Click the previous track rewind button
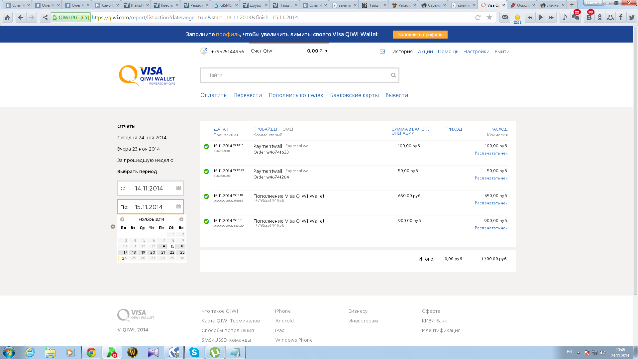The width and height of the screenshot is (638, 359). (530, 18)
